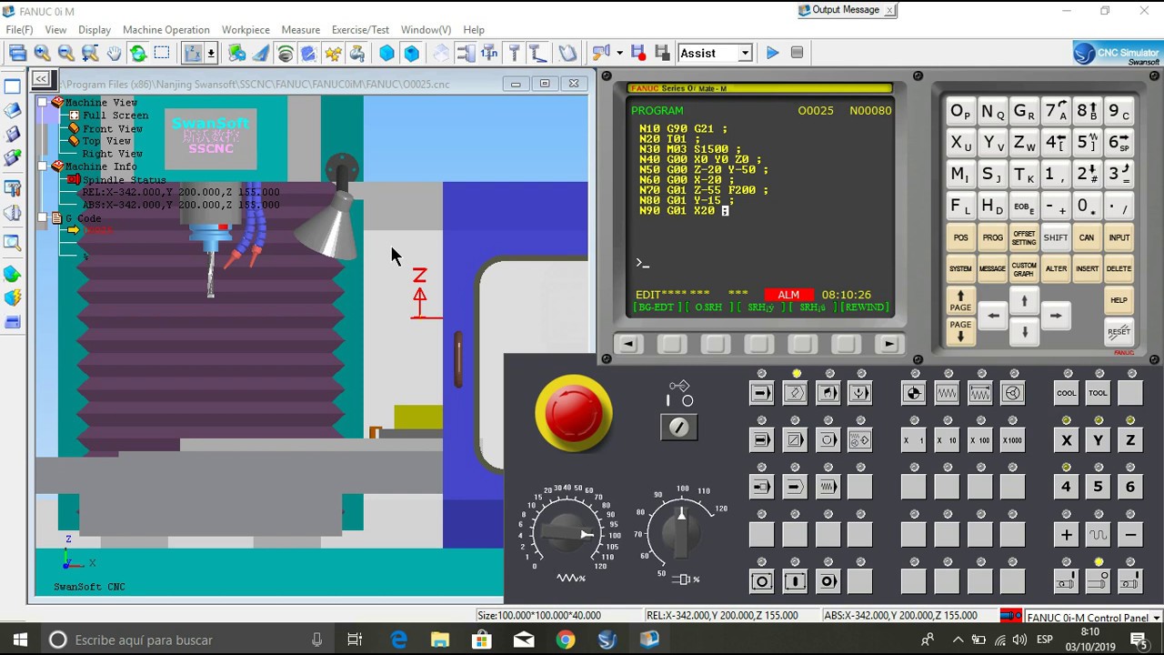Click the minus jog direction button
This screenshot has width=1164, height=655.
1130,535
